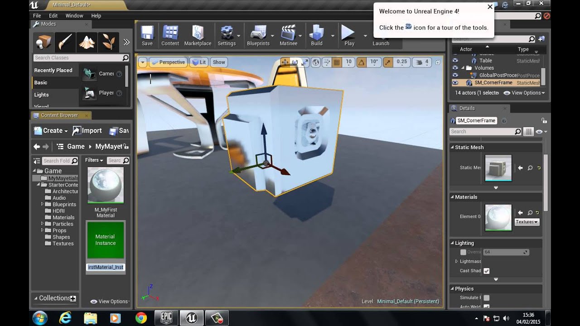This screenshot has height=326, width=580.
Task: Add a new collection plus icon
Action: [x=73, y=298]
